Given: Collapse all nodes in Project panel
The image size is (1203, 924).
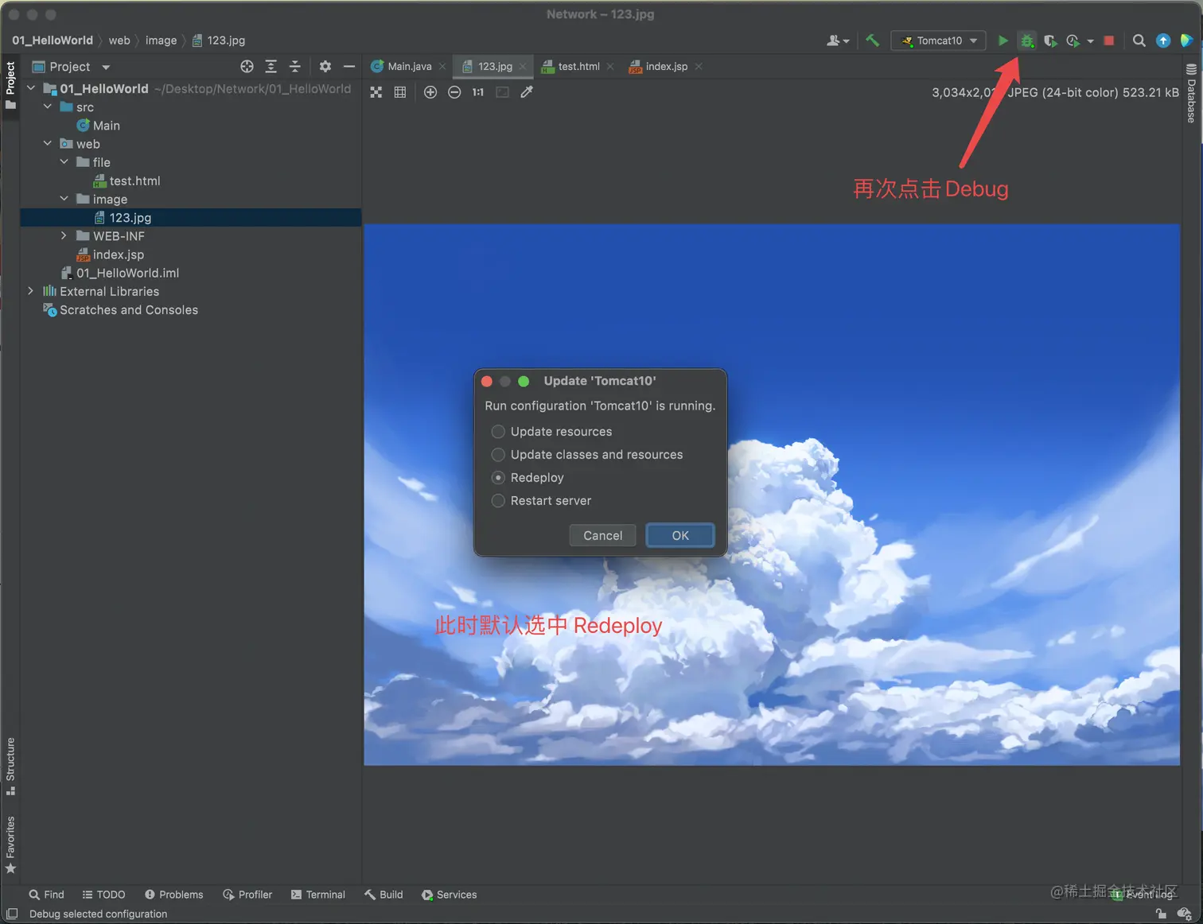Looking at the screenshot, I should point(295,67).
